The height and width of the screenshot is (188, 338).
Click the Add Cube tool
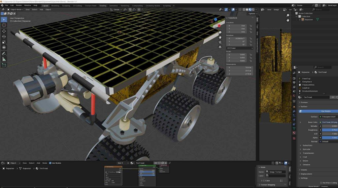(x=4, y=65)
